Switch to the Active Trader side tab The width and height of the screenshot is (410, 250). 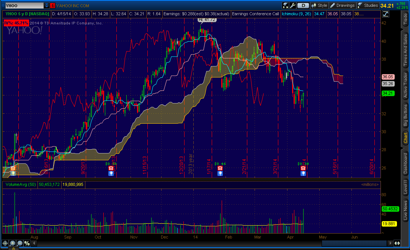pyautogui.click(x=405, y=85)
